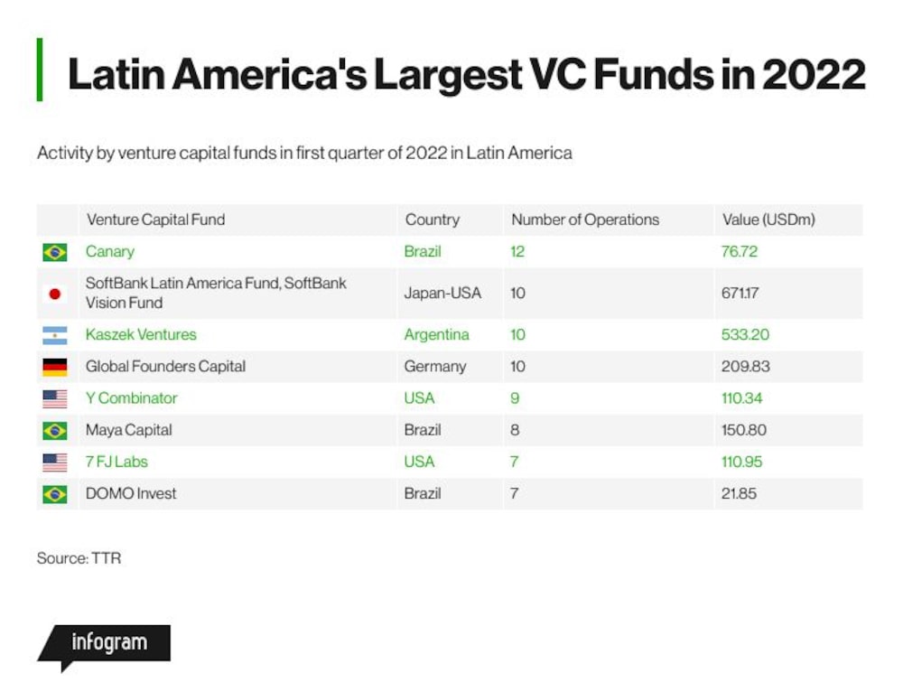
Task: Click the Brazil flag beside DOMO Invest
Action: (55, 494)
